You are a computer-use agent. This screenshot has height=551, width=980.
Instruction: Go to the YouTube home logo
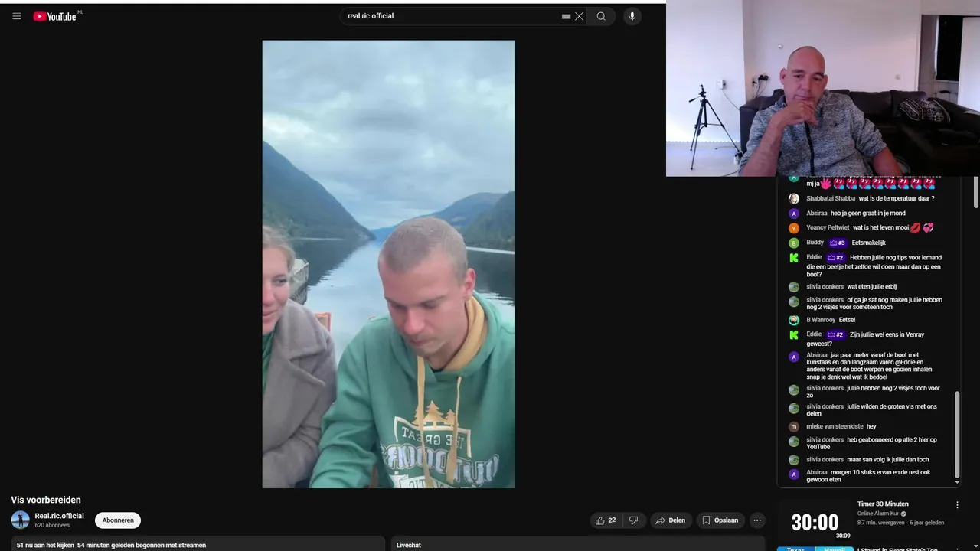click(x=54, y=16)
